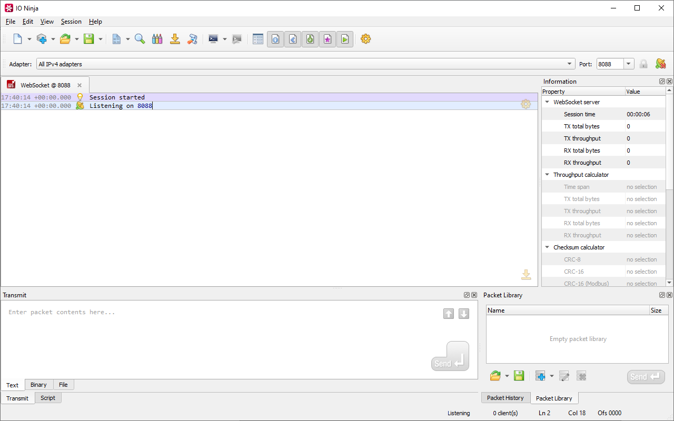Open the View menu
674x421 pixels.
[47, 22]
